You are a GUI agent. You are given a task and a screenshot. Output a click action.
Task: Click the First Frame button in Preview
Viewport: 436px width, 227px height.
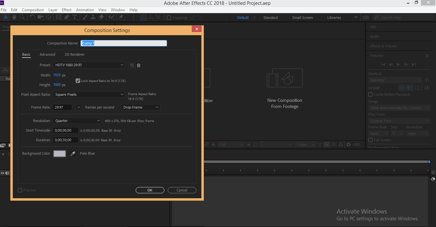383,65
